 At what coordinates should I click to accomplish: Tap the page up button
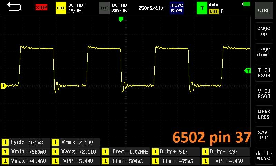(264, 31)
